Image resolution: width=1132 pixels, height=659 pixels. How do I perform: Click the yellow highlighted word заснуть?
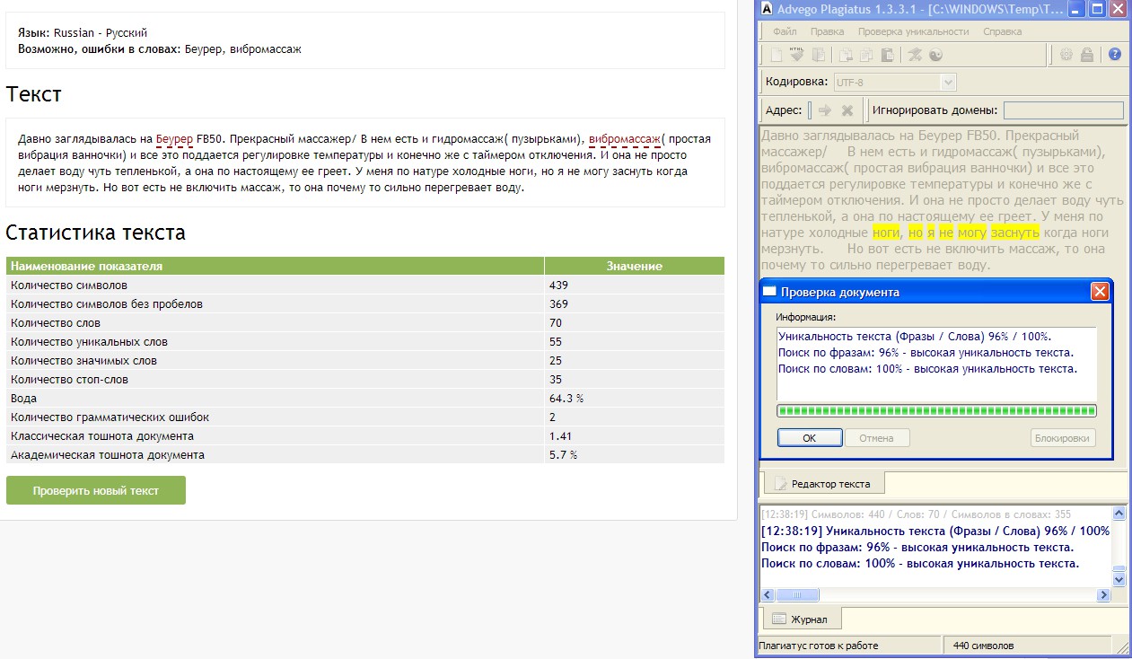tap(1015, 233)
